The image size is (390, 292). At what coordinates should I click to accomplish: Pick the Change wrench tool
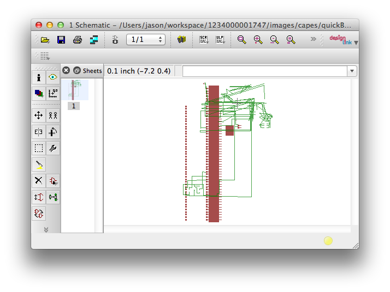[x=53, y=148]
